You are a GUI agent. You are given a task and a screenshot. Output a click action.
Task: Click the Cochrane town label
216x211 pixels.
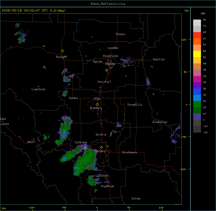(x=81, y=142)
